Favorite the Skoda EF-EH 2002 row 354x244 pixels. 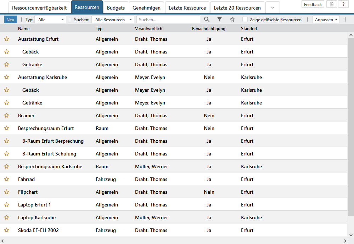pos(6,230)
